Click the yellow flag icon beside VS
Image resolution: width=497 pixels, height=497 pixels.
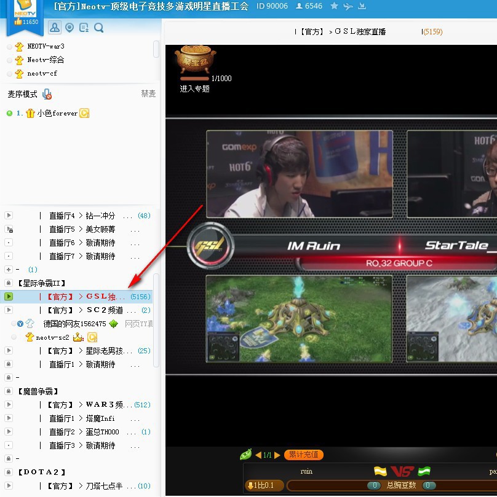(x=380, y=471)
